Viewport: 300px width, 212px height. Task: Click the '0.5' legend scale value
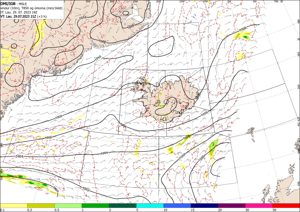pos(57,210)
